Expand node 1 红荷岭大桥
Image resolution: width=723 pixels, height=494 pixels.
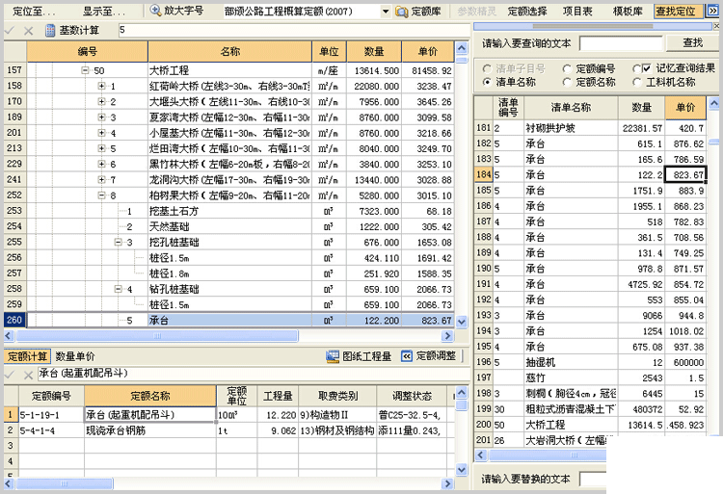pyautogui.click(x=101, y=86)
